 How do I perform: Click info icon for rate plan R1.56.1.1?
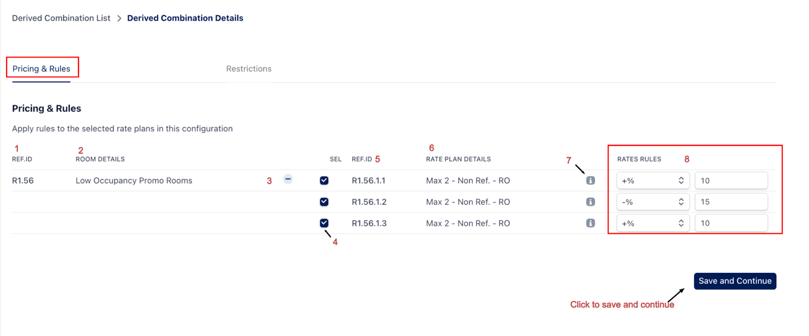590,181
